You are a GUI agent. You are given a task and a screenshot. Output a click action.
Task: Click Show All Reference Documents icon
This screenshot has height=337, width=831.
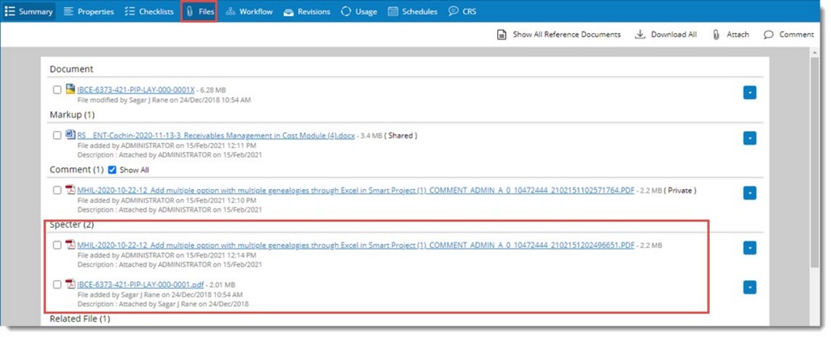501,35
